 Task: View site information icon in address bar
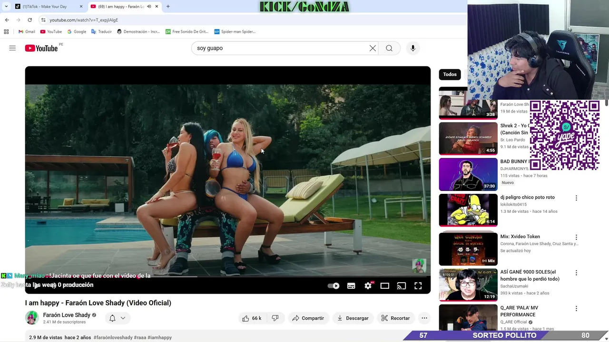coord(43,20)
